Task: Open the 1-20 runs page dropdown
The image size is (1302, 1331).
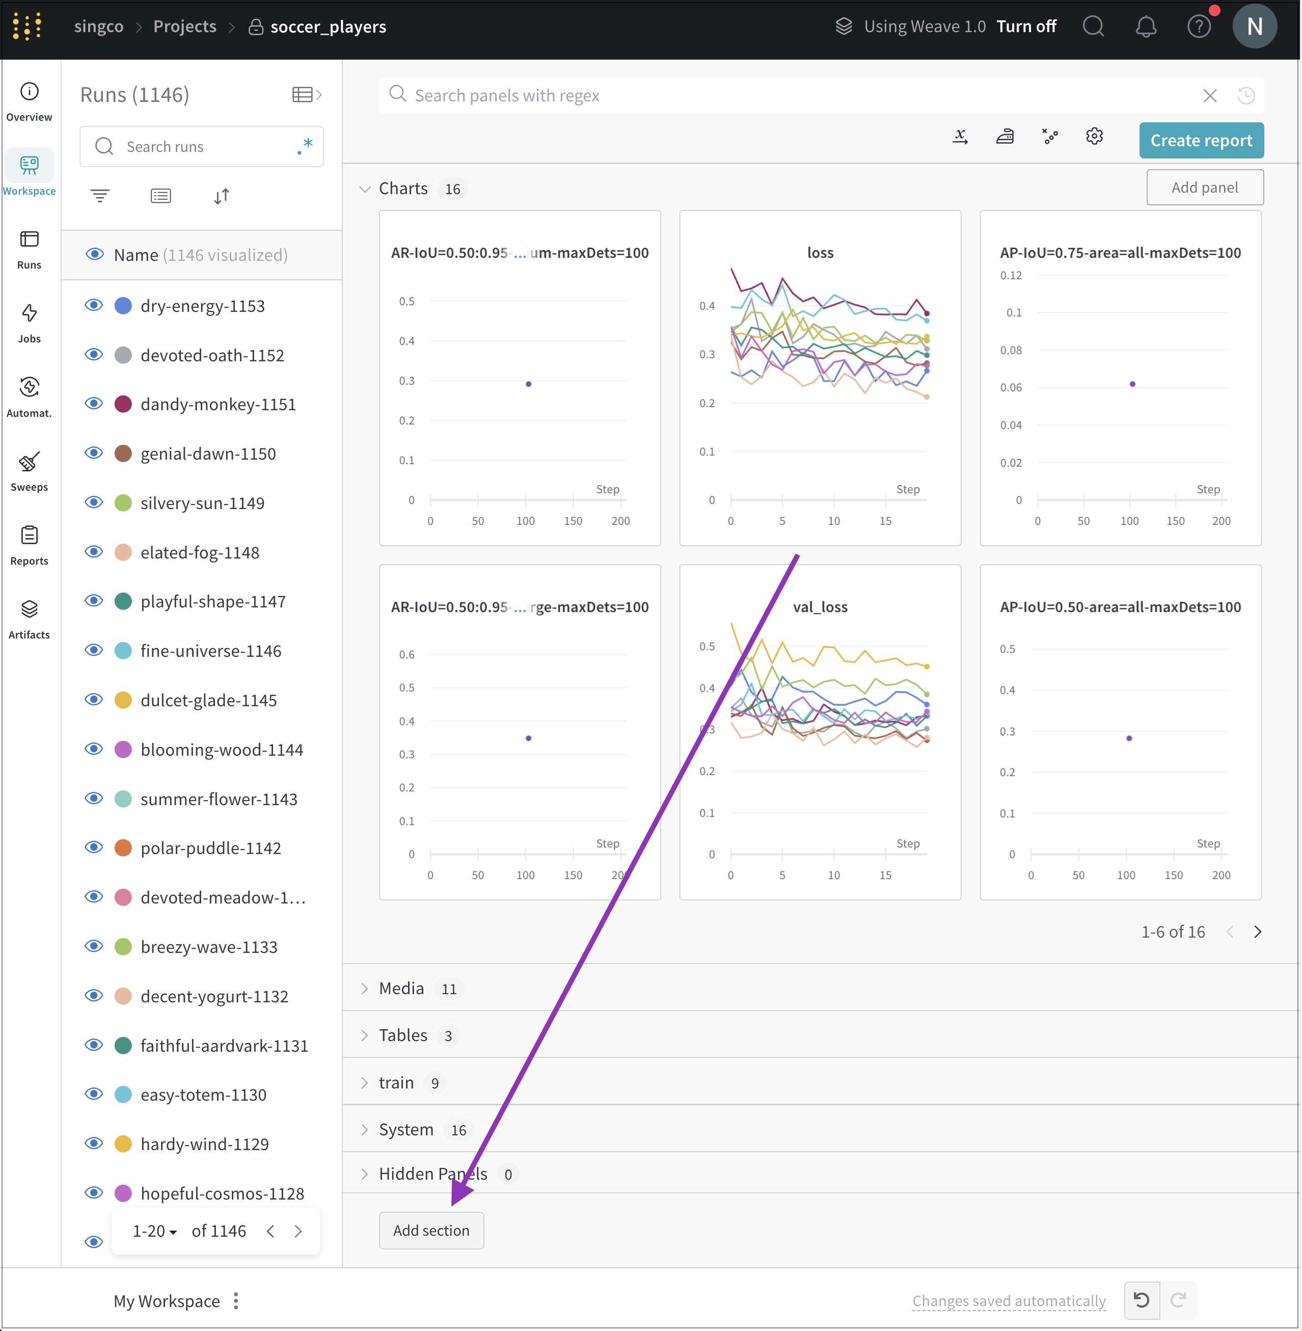Action: click(154, 1231)
